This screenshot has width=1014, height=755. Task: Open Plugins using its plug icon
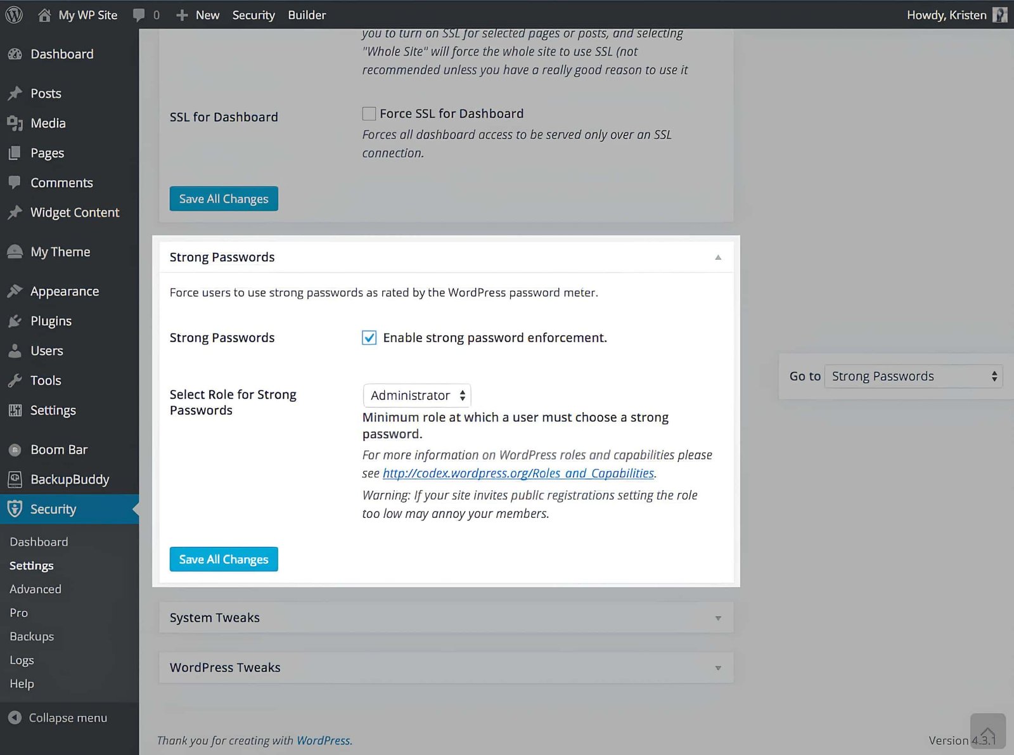pyautogui.click(x=15, y=321)
